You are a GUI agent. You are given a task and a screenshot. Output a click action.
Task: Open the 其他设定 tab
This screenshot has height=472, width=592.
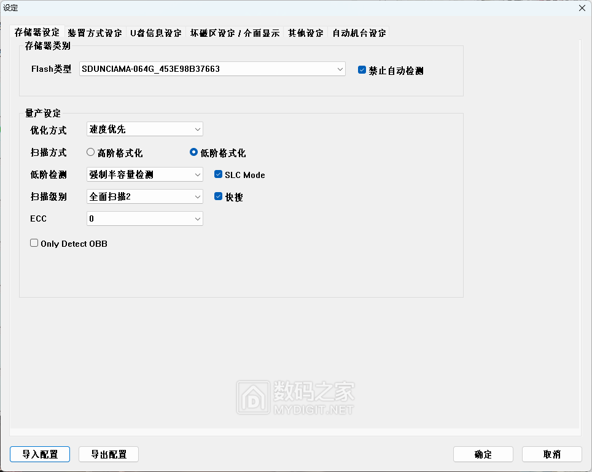305,33
